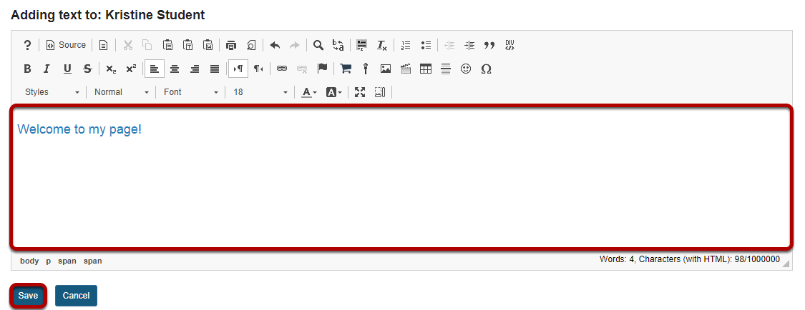The width and height of the screenshot is (805, 310).
Task: Insert a table
Action: [426, 69]
